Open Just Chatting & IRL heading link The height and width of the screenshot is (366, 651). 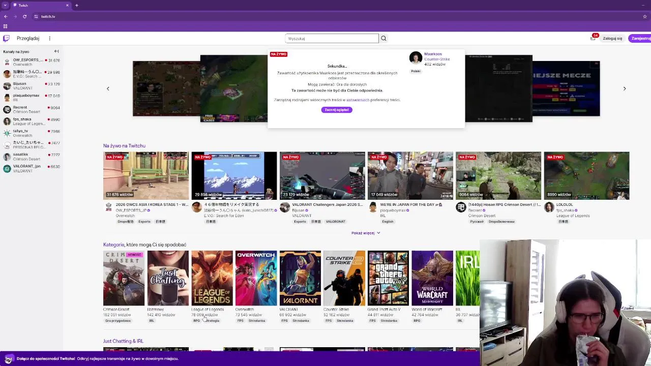[123, 341]
